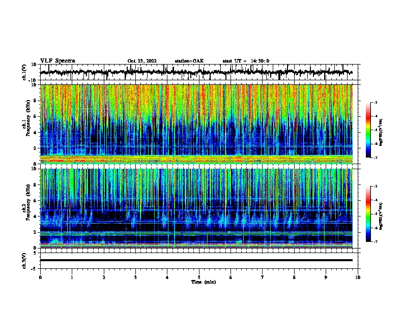Click time axis tick label "0" at bottom
Screen dimensions: 403x311
(x=40, y=277)
